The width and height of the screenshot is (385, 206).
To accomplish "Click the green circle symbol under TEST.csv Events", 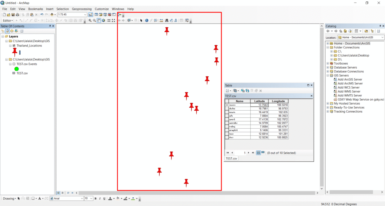I will click(x=17, y=69).
